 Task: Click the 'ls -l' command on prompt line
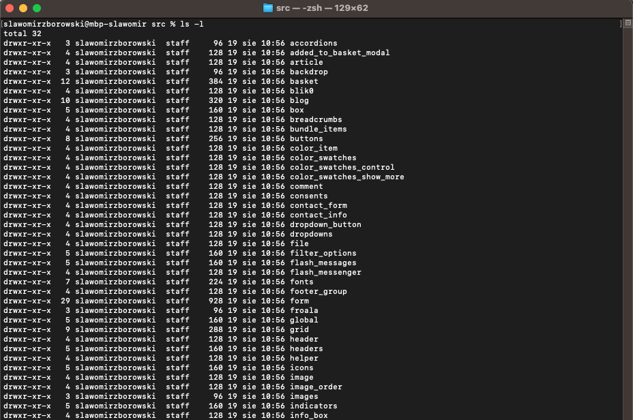(191, 24)
